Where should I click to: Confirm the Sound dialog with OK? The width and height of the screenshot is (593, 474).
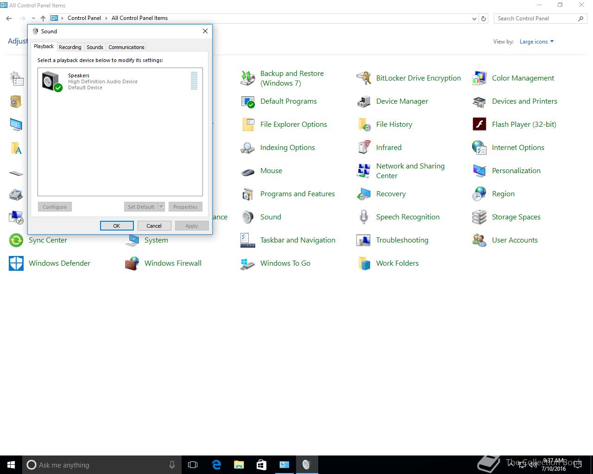tap(117, 226)
